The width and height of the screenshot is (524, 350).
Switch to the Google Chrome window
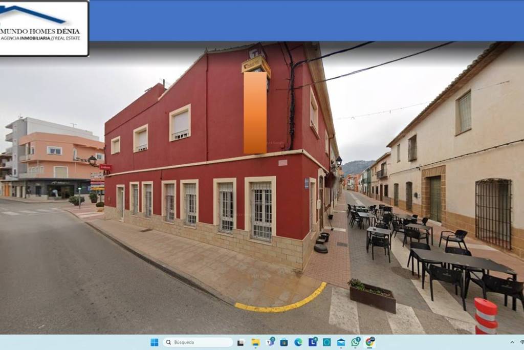(369, 342)
